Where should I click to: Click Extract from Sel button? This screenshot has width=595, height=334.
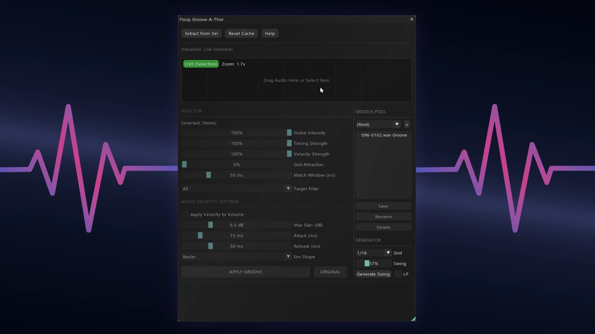click(x=201, y=33)
